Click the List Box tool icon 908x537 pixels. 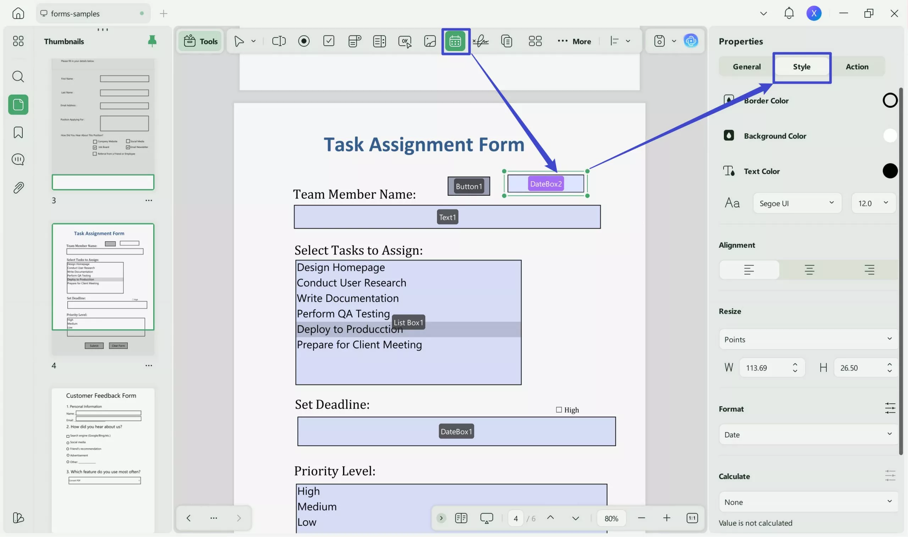pyautogui.click(x=379, y=41)
